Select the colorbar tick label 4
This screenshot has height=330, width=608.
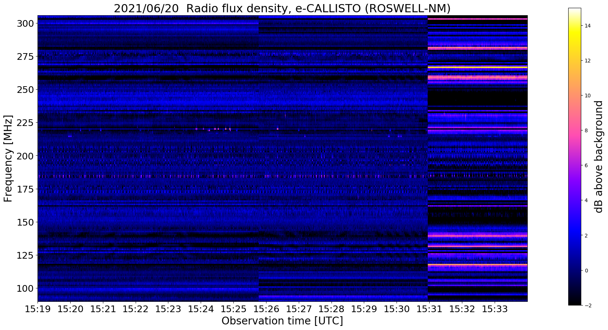tap(586, 200)
